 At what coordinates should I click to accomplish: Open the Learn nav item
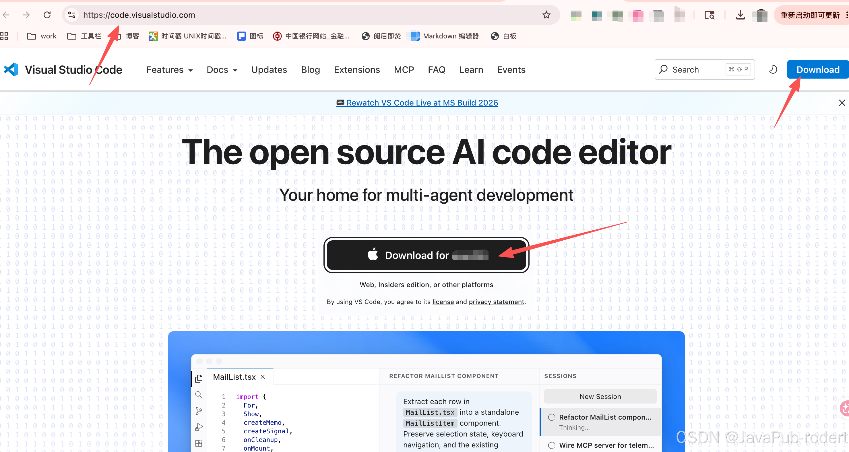(471, 70)
